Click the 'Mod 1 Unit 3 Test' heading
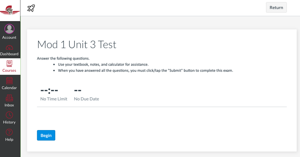300x157 pixels. coord(77,45)
